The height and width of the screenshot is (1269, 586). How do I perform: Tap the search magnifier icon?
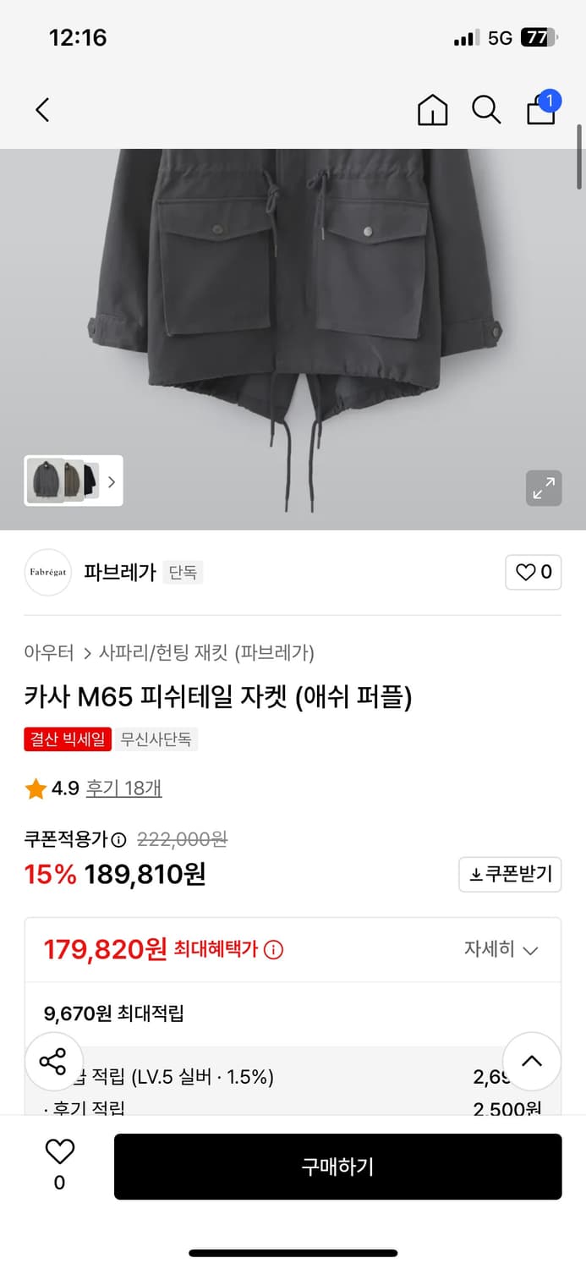[x=486, y=110]
